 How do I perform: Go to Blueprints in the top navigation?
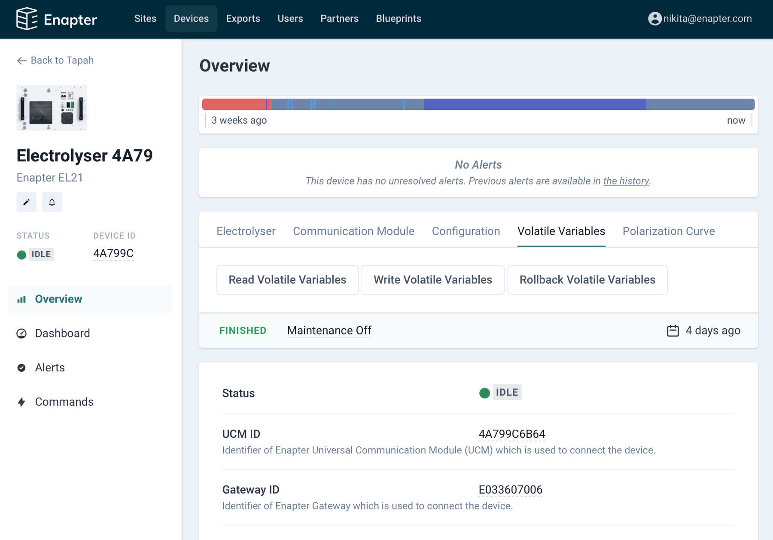(x=398, y=19)
